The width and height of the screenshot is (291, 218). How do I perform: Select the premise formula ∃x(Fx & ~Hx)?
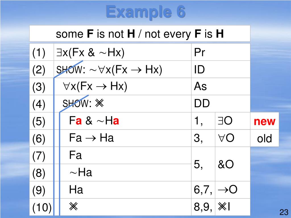pyautogui.click(x=90, y=53)
